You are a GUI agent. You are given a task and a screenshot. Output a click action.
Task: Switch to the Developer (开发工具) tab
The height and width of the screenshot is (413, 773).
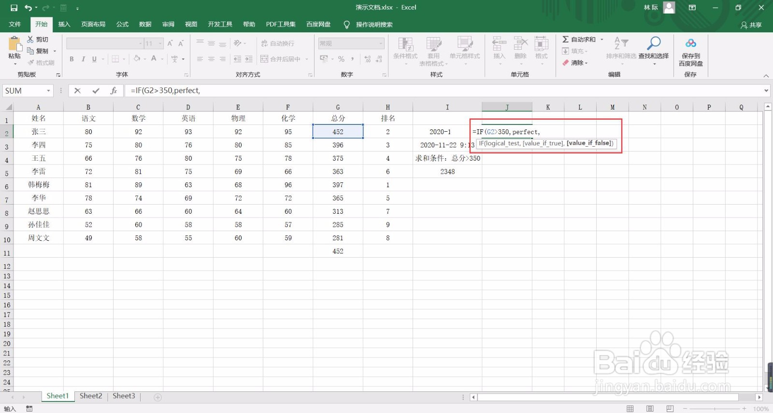pyautogui.click(x=220, y=24)
